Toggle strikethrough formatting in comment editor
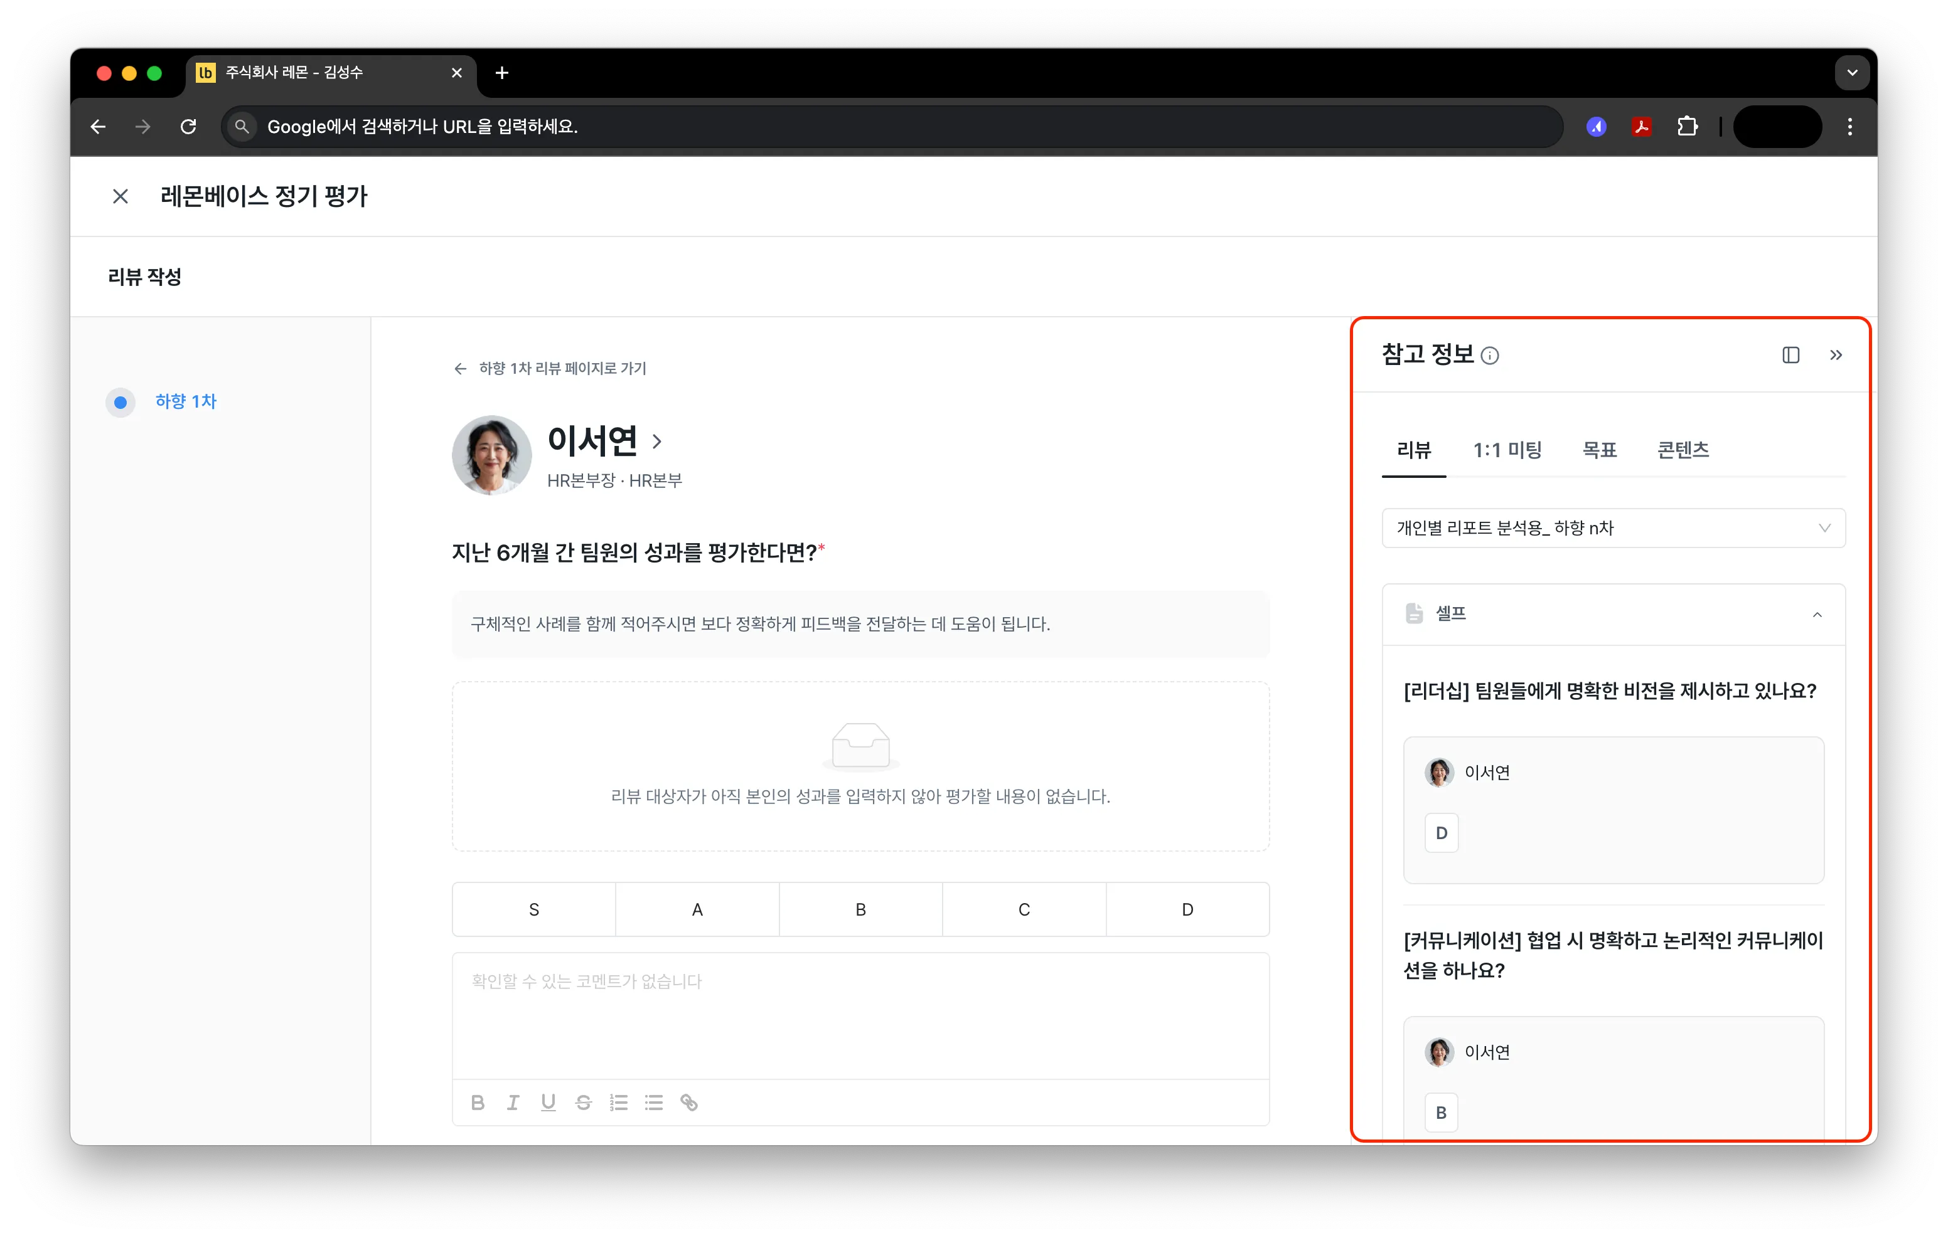The height and width of the screenshot is (1238, 1948). click(x=583, y=1102)
